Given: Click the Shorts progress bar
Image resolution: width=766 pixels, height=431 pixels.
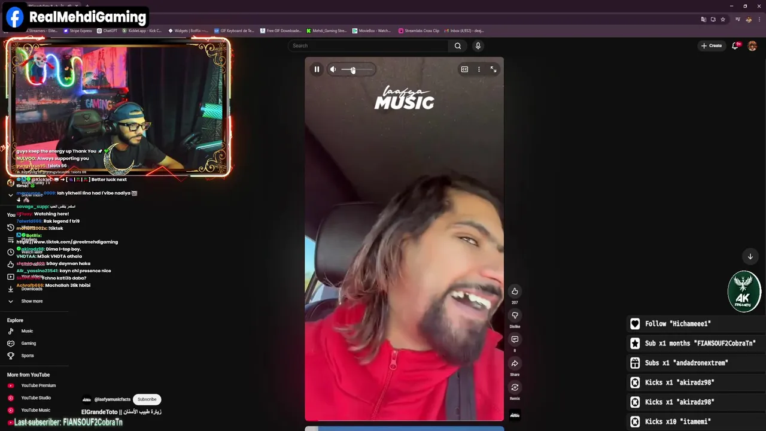Looking at the screenshot, I should pyautogui.click(x=404, y=421).
